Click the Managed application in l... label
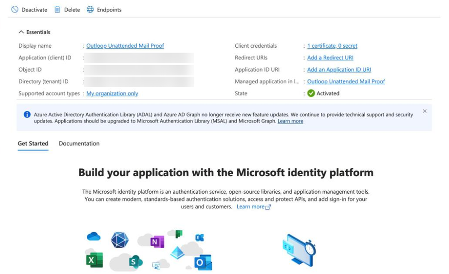449x274 pixels. (267, 82)
